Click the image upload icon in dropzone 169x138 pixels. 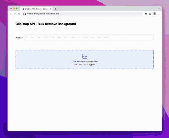click(85, 56)
